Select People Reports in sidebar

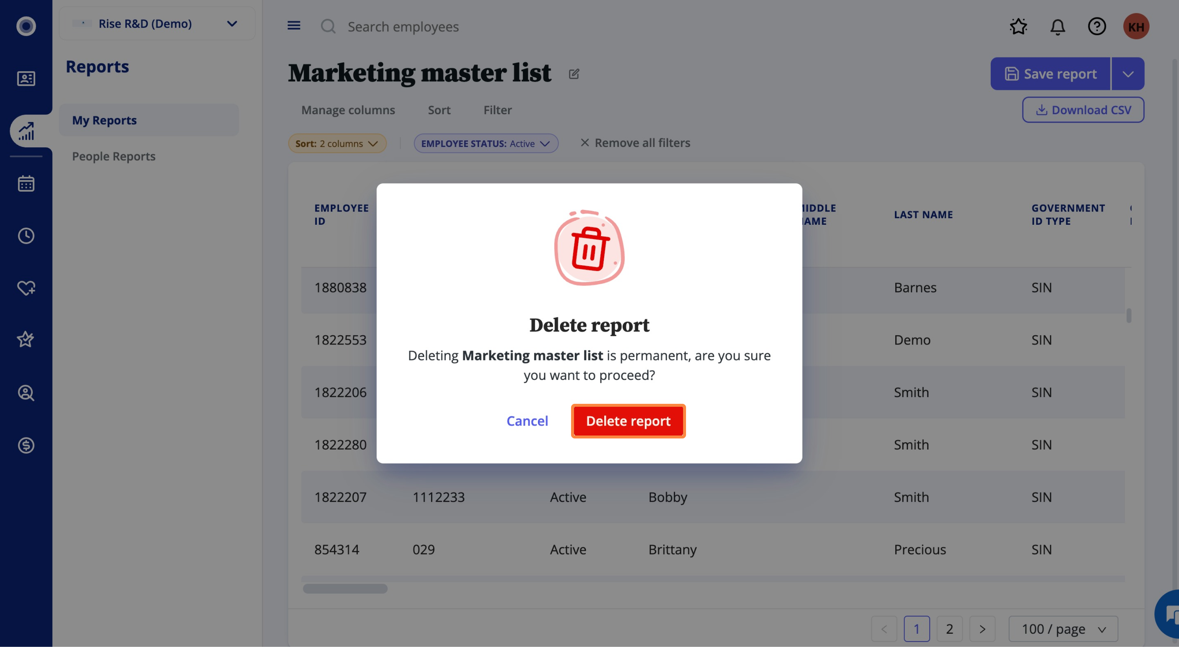pyautogui.click(x=113, y=157)
